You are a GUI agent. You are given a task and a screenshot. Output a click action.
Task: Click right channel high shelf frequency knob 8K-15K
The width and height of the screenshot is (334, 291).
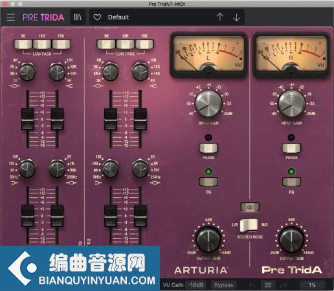click(140, 72)
